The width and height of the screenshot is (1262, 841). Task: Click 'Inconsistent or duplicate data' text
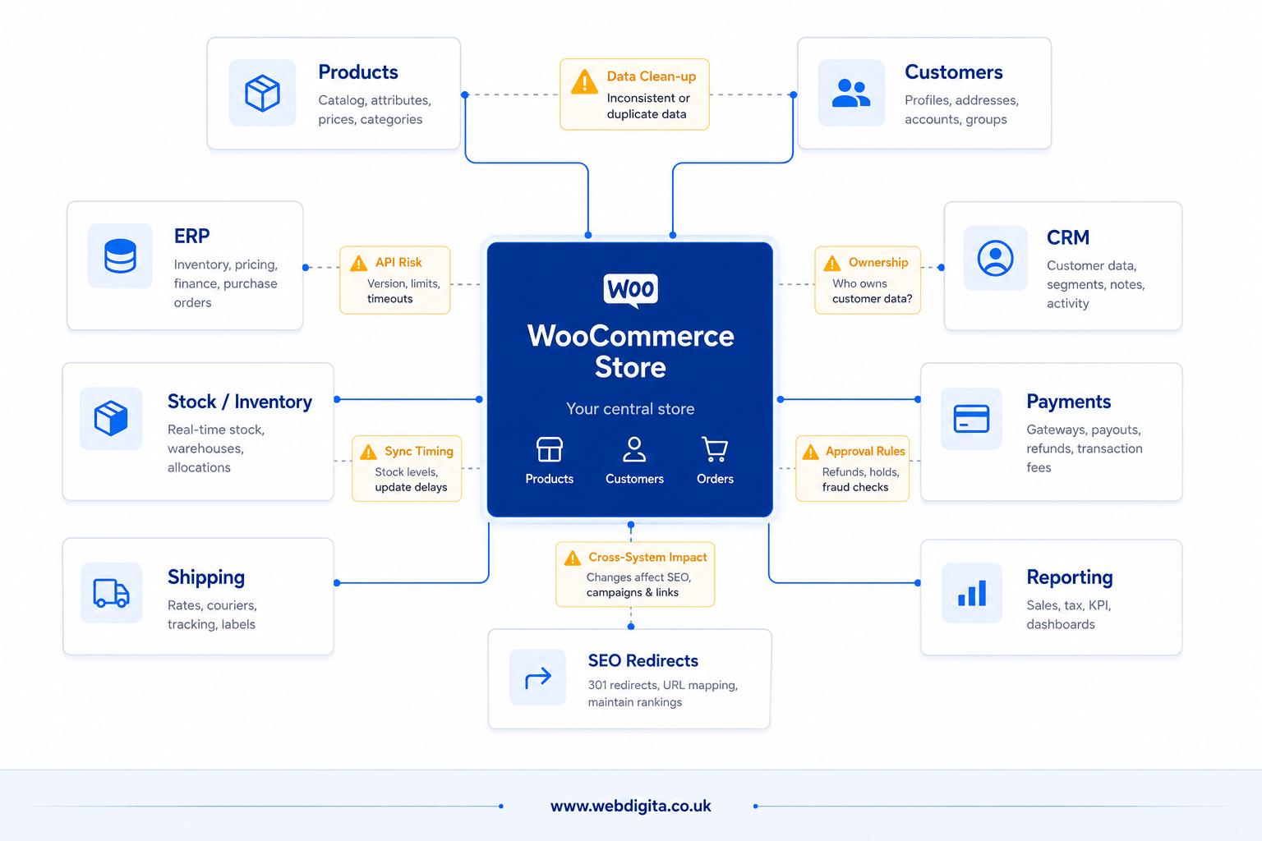[648, 106]
